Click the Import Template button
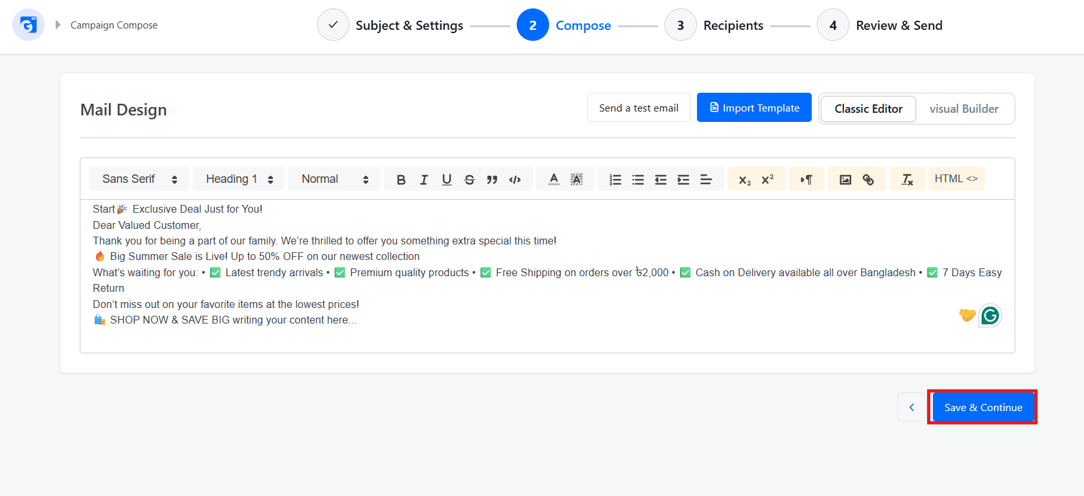 pos(754,108)
